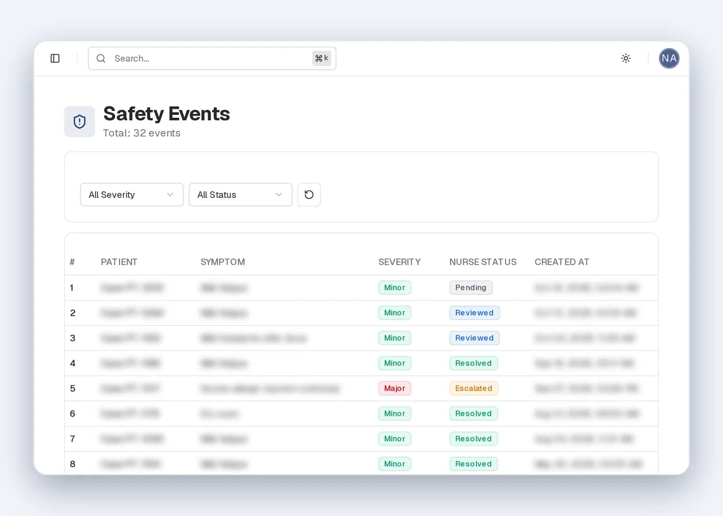The image size is (723, 516).
Task: Click the ⌘K shortcut badge
Action: (x=322, y=58)
